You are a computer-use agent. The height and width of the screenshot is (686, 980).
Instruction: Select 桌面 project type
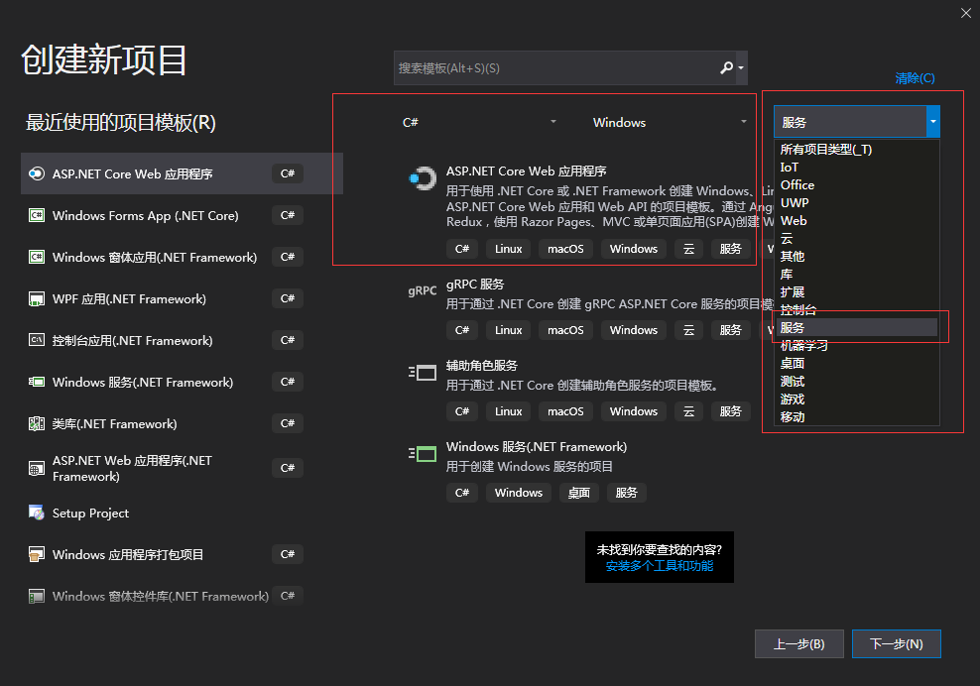tap(856, 363)
